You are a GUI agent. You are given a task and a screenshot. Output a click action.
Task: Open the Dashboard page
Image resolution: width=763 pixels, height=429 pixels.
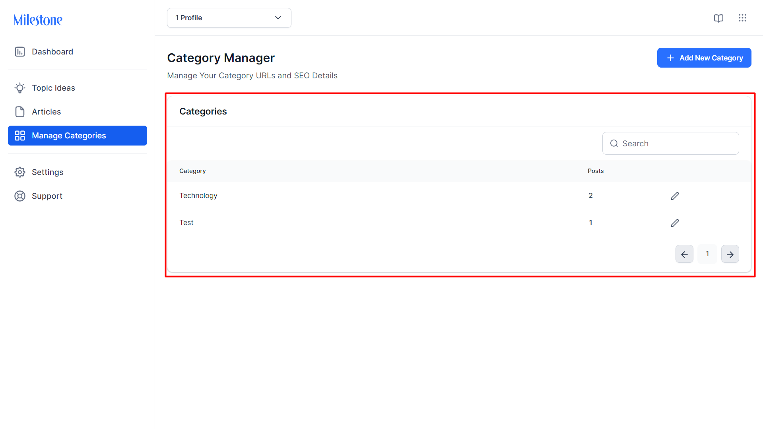78,52
